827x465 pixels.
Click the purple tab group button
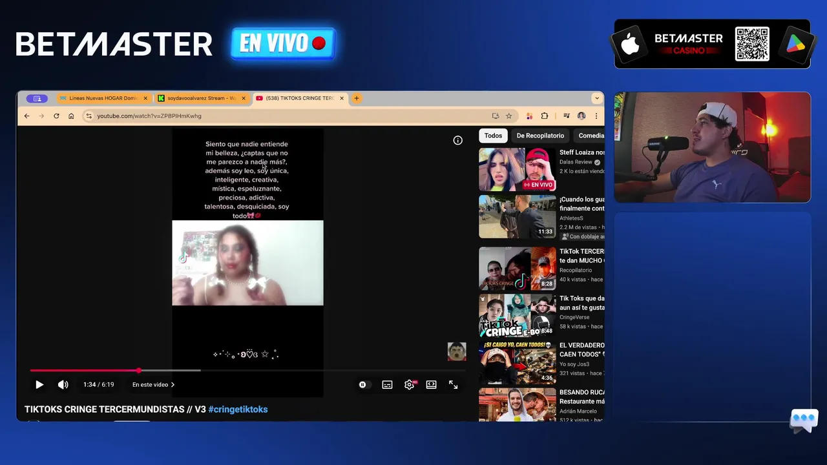(37, 98)
